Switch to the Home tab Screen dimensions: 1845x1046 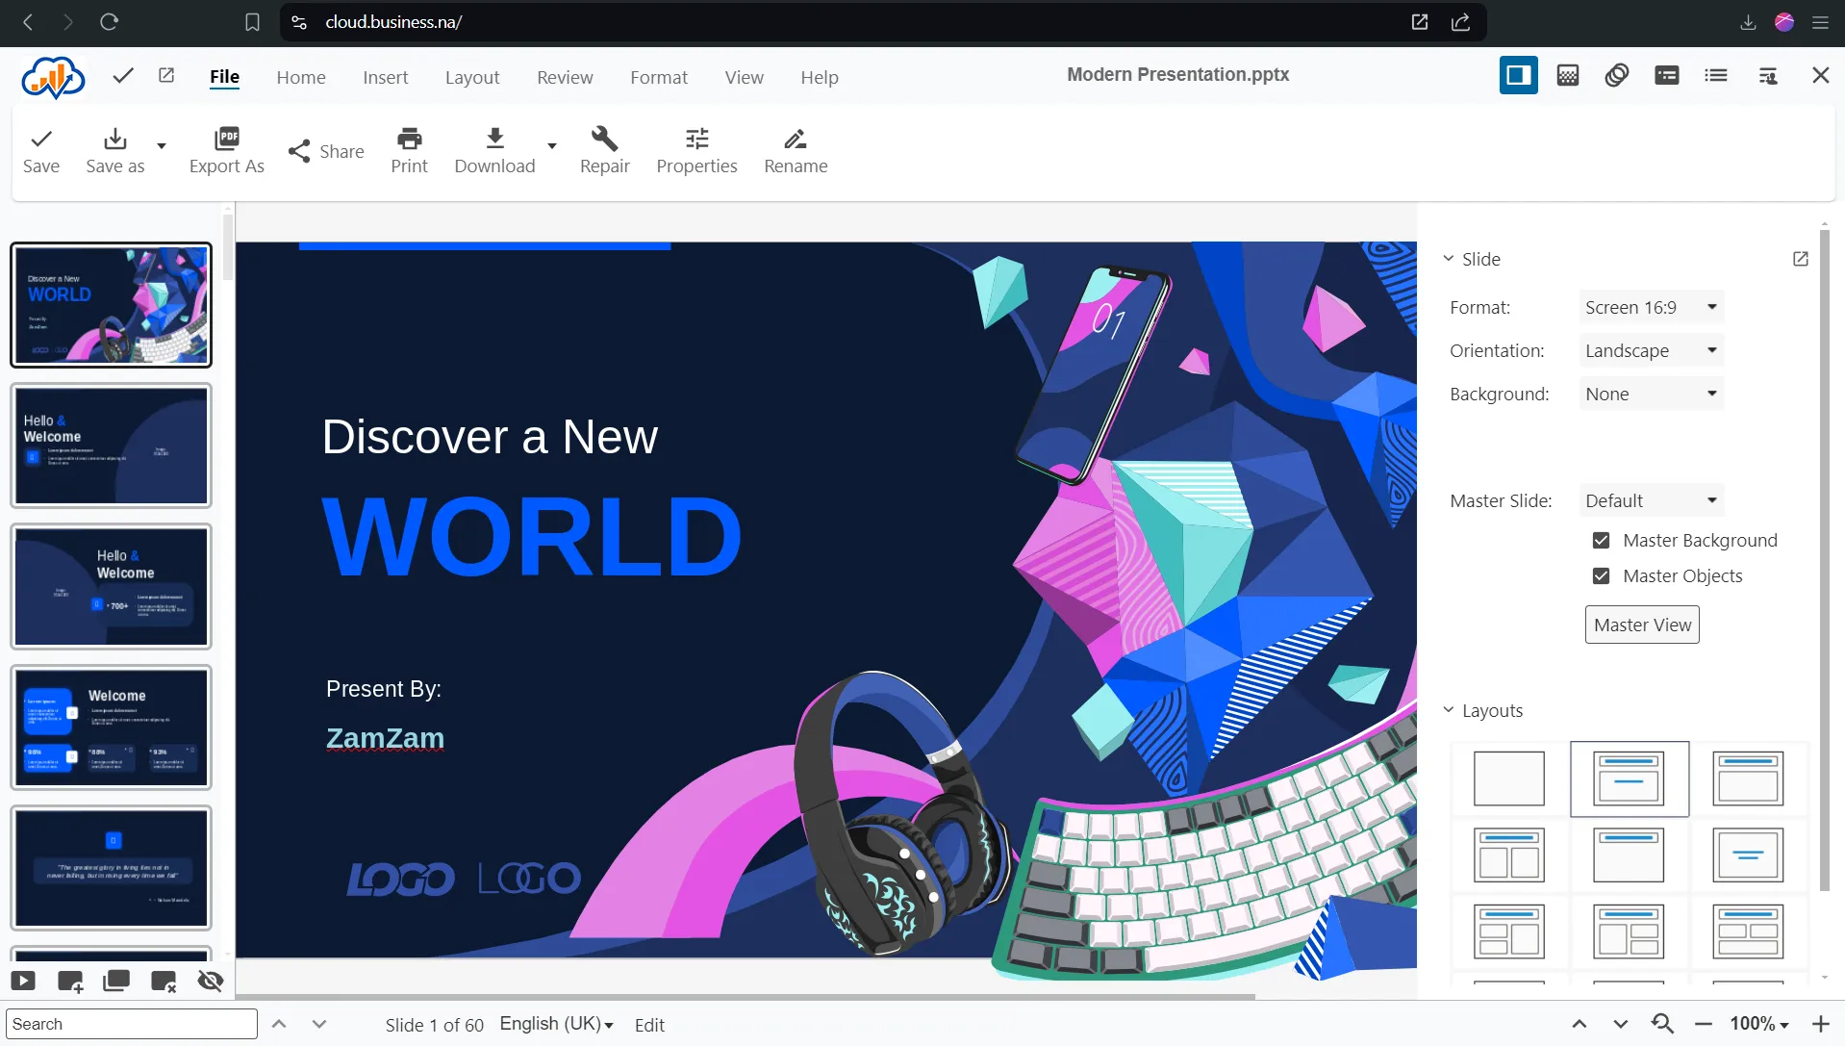(x=301, y=77)
